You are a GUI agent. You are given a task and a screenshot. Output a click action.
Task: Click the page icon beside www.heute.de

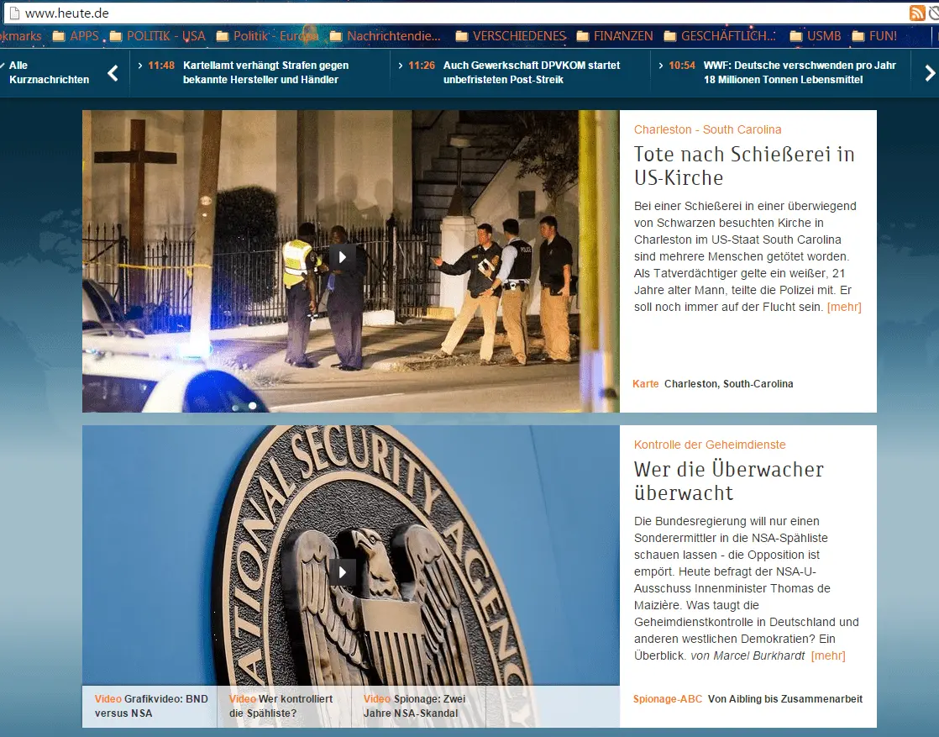click(x=14, y=13)
